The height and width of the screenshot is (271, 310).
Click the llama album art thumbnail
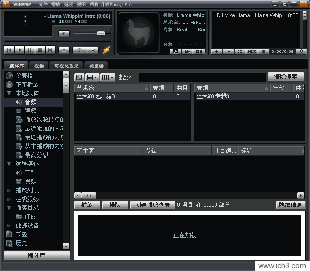coord(139,33)
